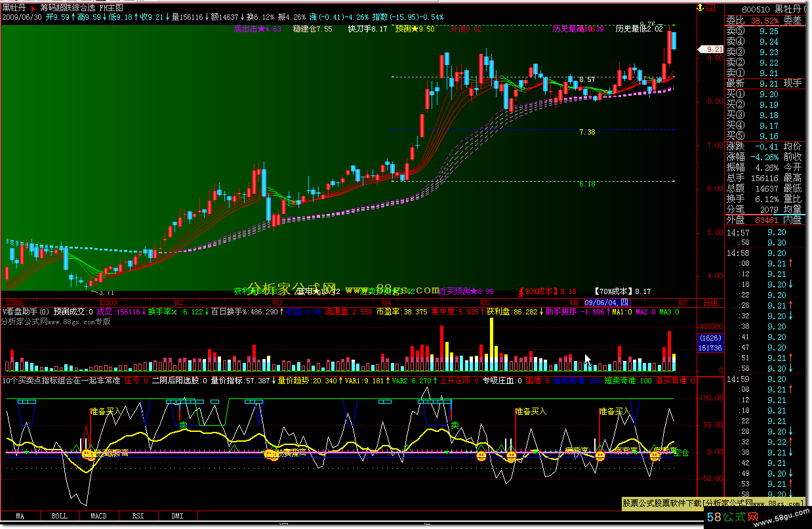Screen dimensions: 812x529
Task: Click the 外盘 63461 row
Action: 753,221
